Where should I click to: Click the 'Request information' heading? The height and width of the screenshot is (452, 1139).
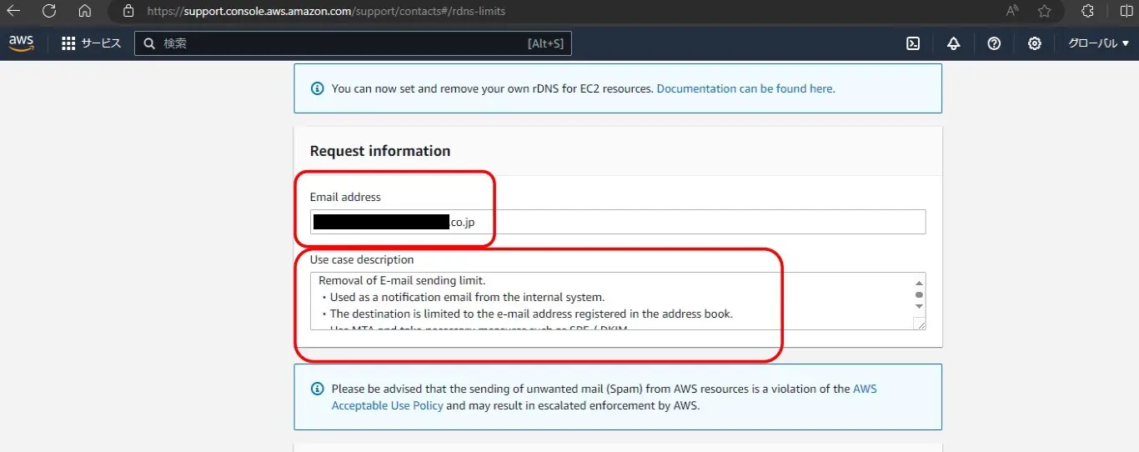pyautogui.click(x=380, y=151)
